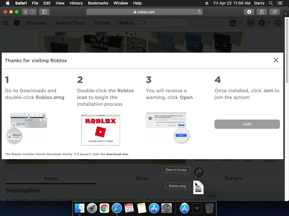Image resolution: width=289 pixels, height=216 pixels.
Task: Click the Dartz user name in the menu bar
Action: click(259, 3)
